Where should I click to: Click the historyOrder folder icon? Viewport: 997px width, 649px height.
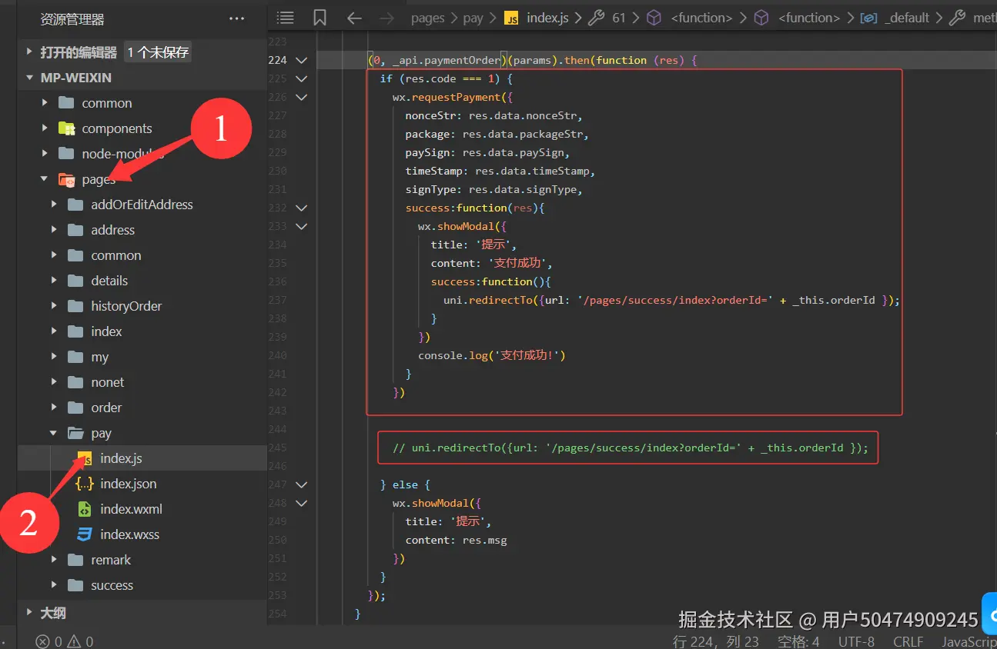[x=75, y=306]
